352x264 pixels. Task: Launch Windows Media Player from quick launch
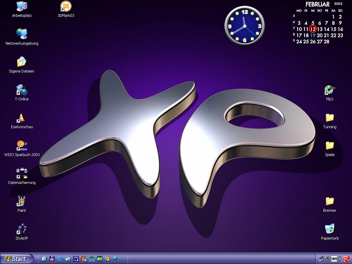click(x=107, y=258)
